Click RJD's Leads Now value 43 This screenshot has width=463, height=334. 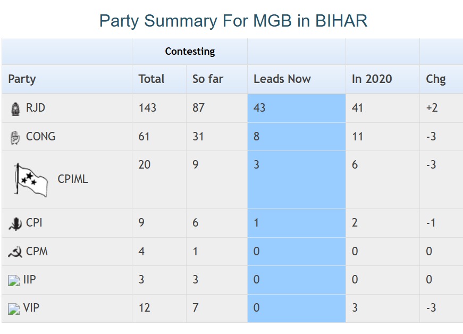[259, 108]
